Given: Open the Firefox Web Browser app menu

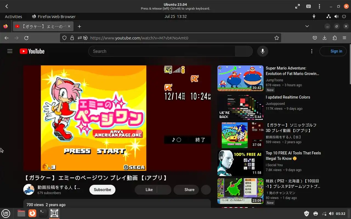Looking at the screenshot, I should coord(54,16).
